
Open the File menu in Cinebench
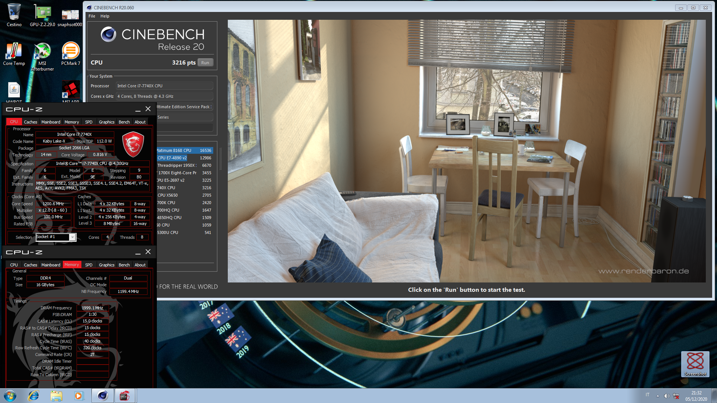tap(92, 16)
